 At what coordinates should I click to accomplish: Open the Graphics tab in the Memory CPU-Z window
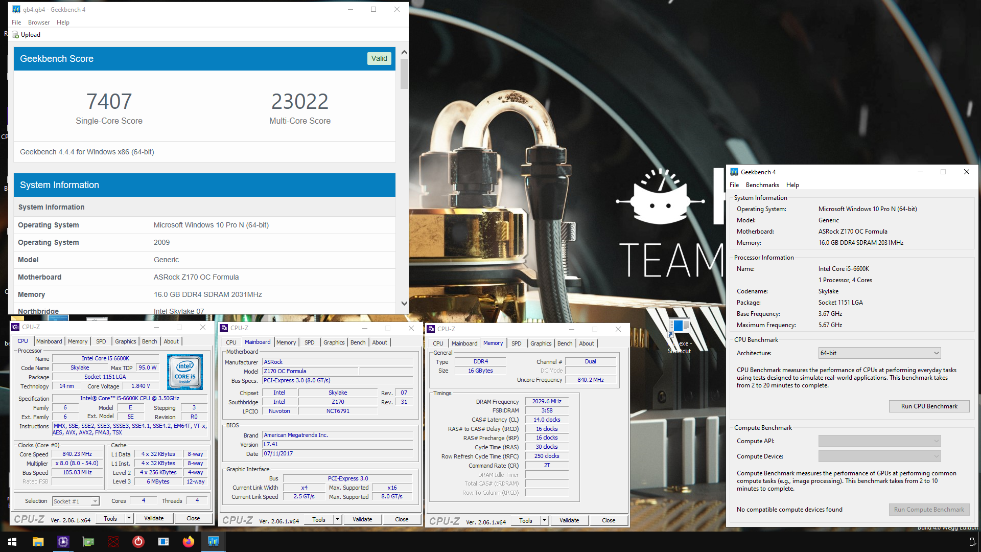click(x=541, y=343)
